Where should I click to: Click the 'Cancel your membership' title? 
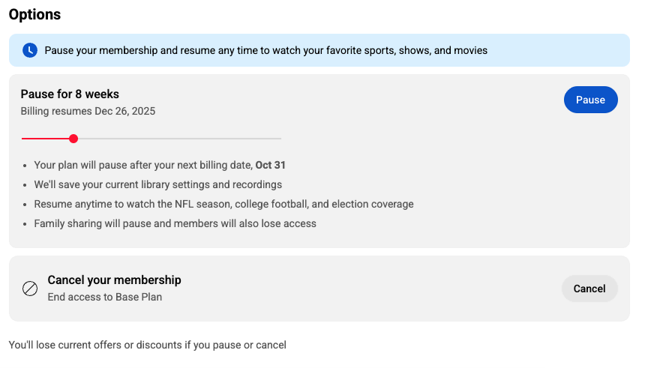tap(114, 280)
